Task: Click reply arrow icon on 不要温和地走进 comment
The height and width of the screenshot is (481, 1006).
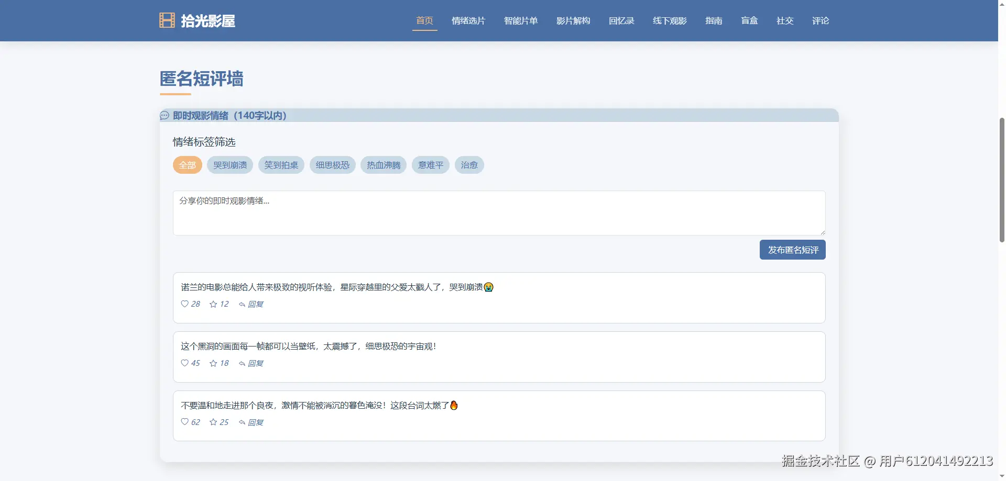Action: [242, 423]
